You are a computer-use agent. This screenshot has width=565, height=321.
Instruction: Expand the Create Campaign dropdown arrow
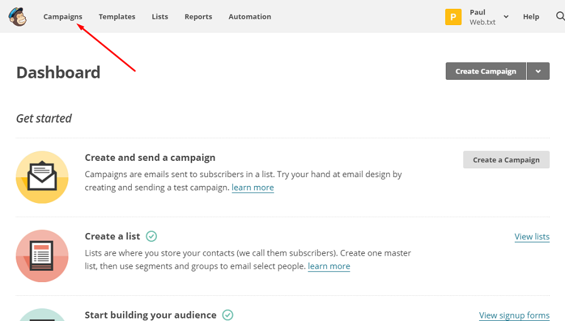(538, 72)
